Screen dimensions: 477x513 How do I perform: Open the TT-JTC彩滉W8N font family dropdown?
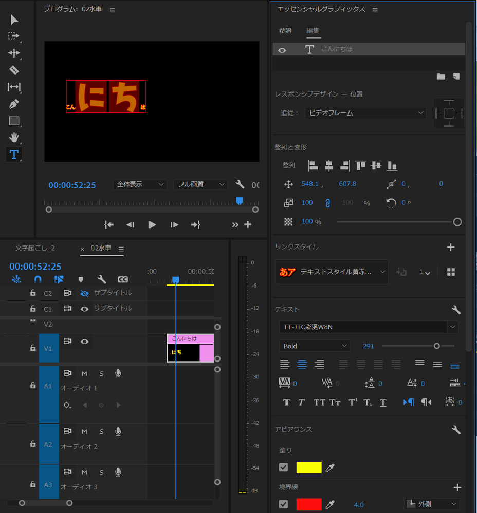pyautogui.click(x=369, y=327)
